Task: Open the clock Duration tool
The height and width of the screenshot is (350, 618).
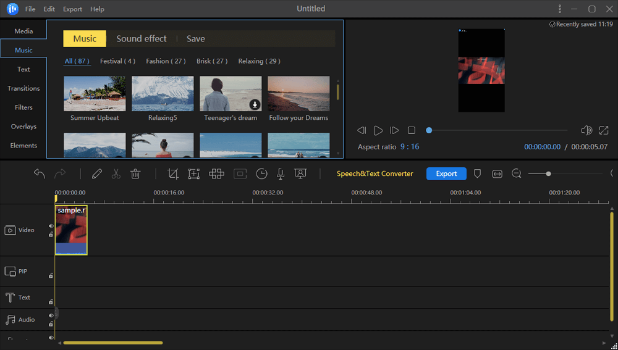Action: [261, 174]
